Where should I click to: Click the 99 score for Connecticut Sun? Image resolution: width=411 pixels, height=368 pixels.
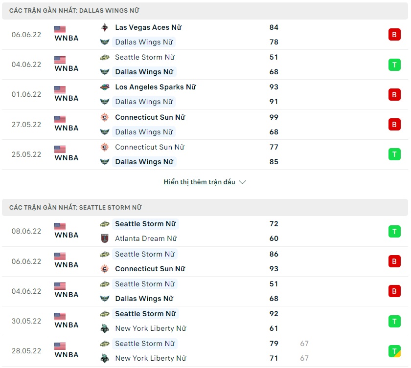coord(274,117)
